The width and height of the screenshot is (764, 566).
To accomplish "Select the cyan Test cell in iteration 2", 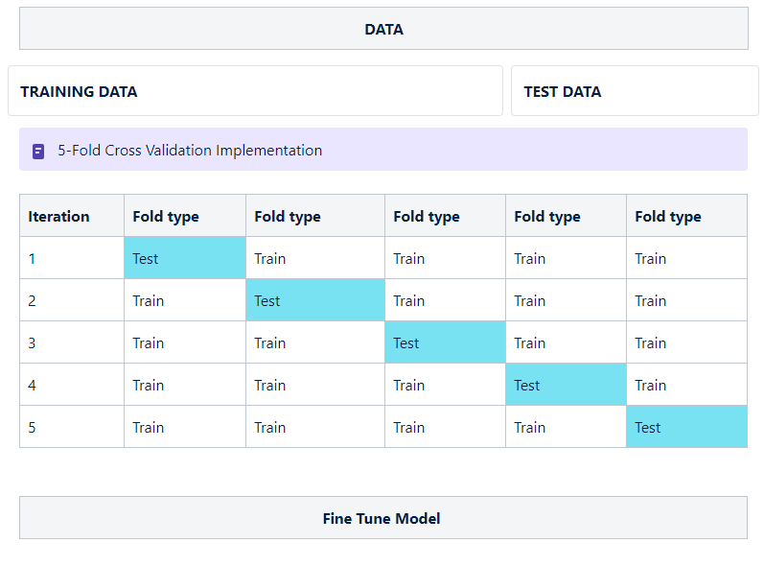I will pos(315,300).
